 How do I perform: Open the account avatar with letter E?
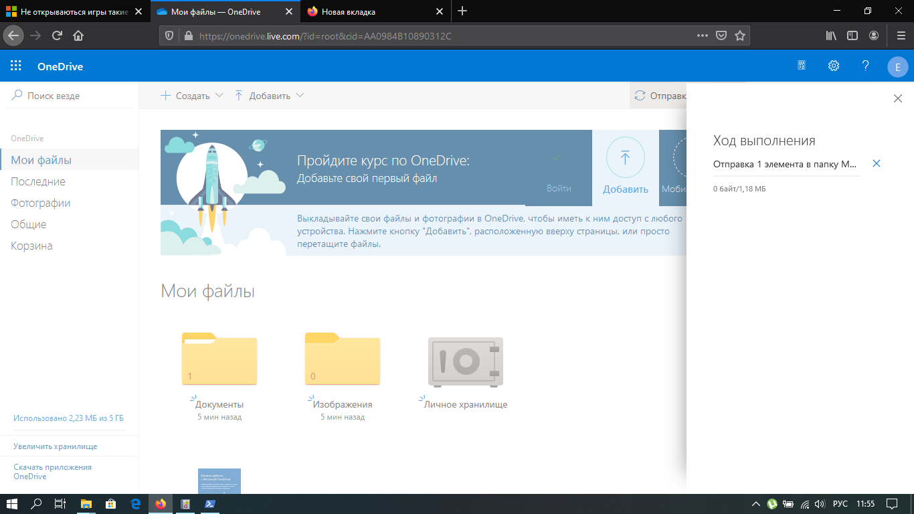[x=897, y=66]
